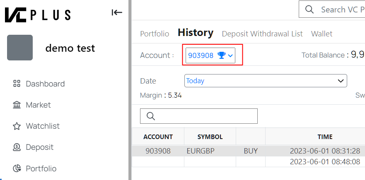The height and width of the screenshot is (180, 365).
Task: Click the magnifier icon in history filter
Action: pos(151,116)
